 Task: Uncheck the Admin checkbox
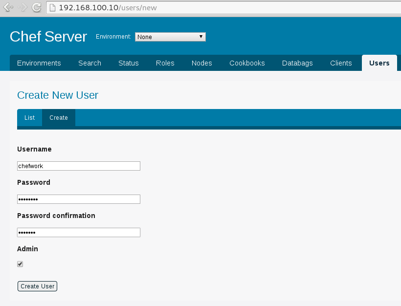click(20, 264)
